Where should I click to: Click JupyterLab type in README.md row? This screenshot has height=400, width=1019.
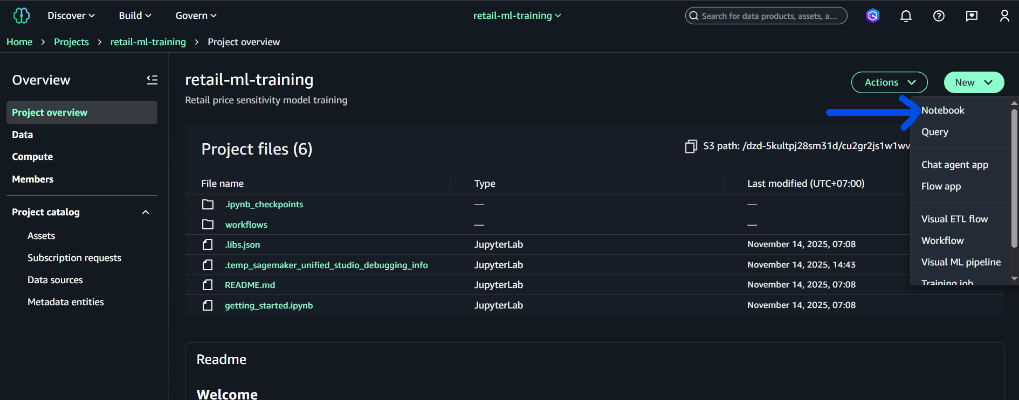[x=499, y=285]
